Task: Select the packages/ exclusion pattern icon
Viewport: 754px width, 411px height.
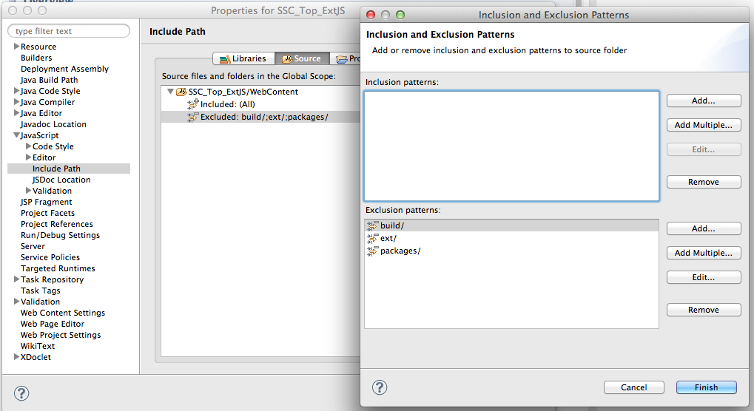Action: tap(372, 251)
